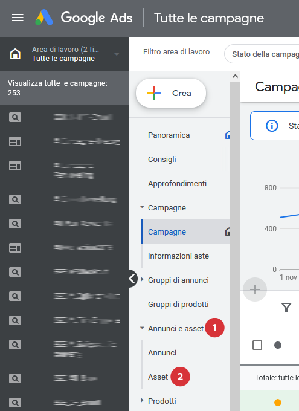Viewport: 299px width, 411px height.
Task: Collapse the Annunci e asset section
Action: point(142,328)
